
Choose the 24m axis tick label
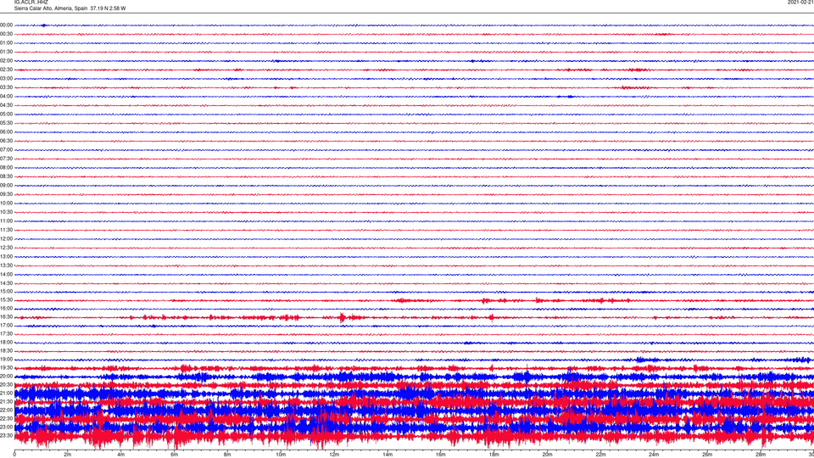pyautogui.click(x=654, y=455)
